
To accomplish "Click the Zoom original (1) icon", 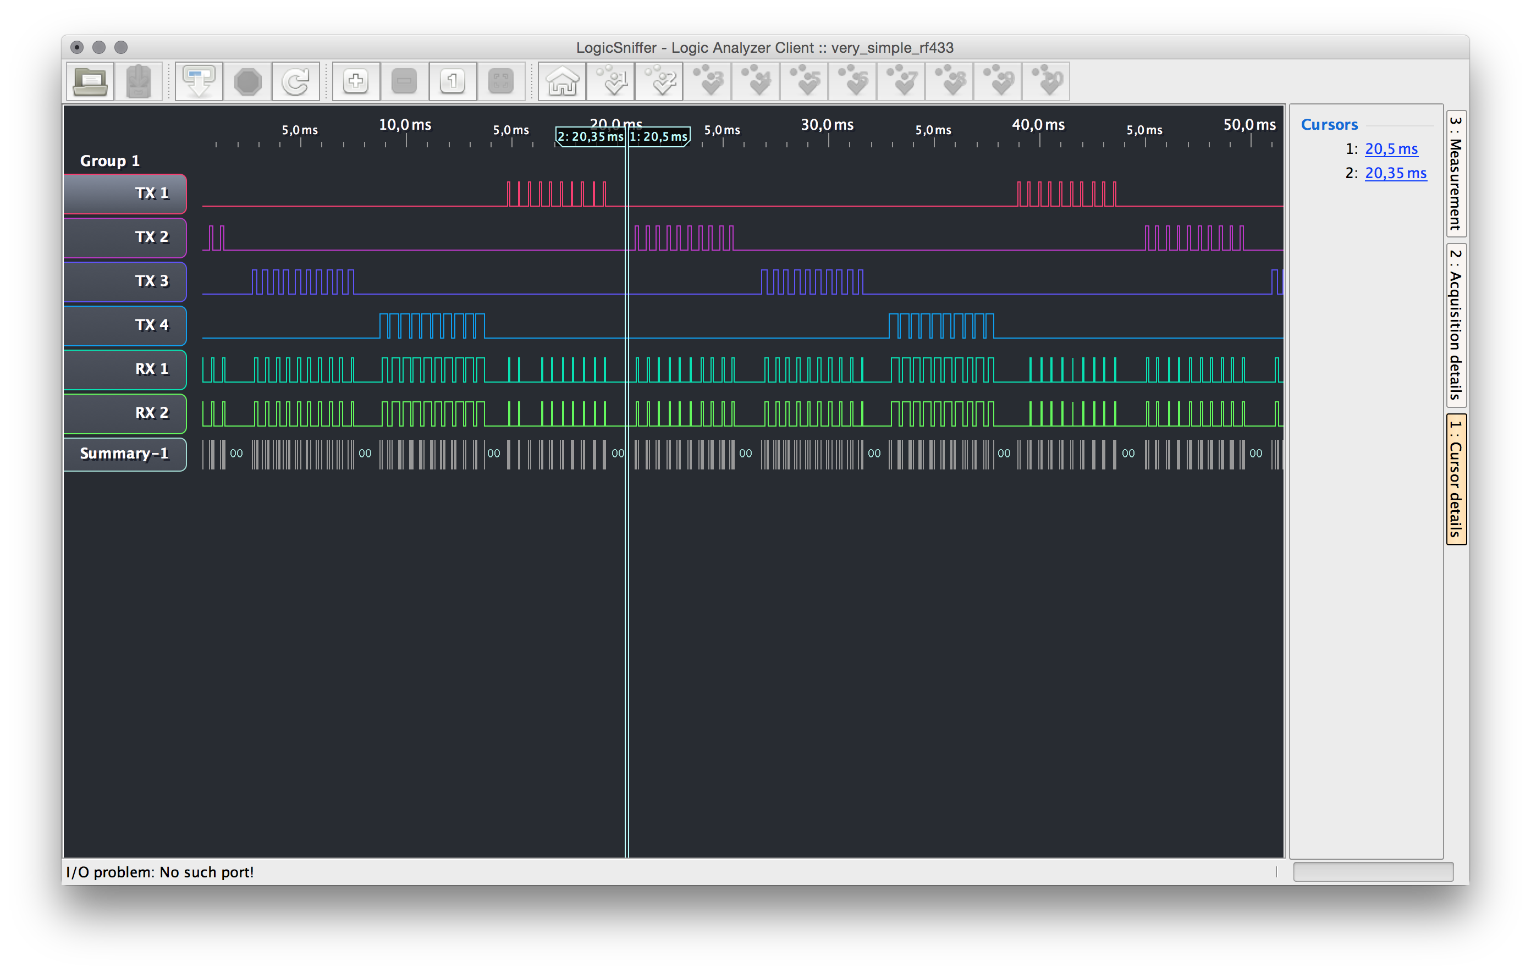I will pos(453,81).
